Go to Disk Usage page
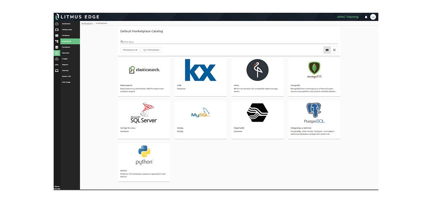The image size is (432, 204). [x=66, y=82]
